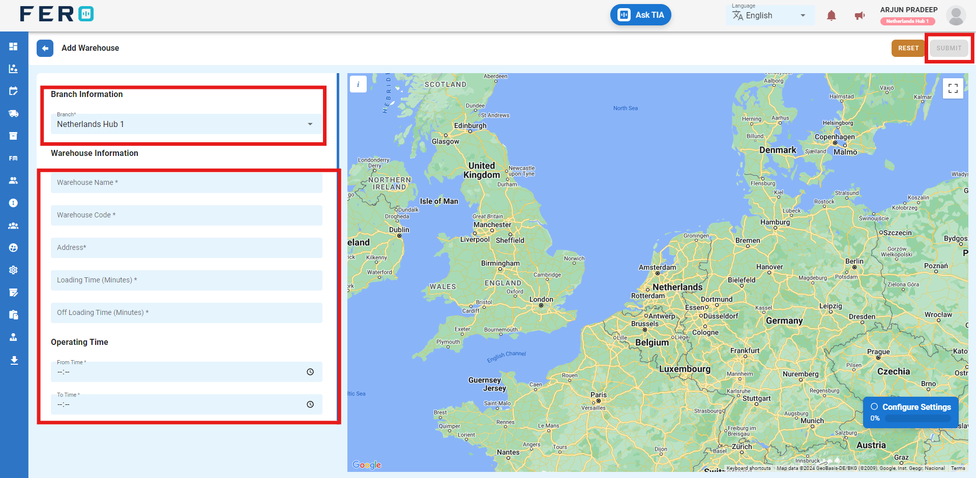
Task: Click the SUBMIT button
Action: [949, 48]
